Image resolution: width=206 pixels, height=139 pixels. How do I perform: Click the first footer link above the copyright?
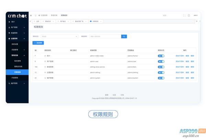coord(106,95)
